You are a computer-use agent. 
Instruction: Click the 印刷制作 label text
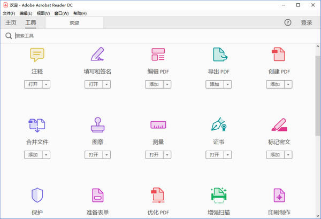pos(279,213)
